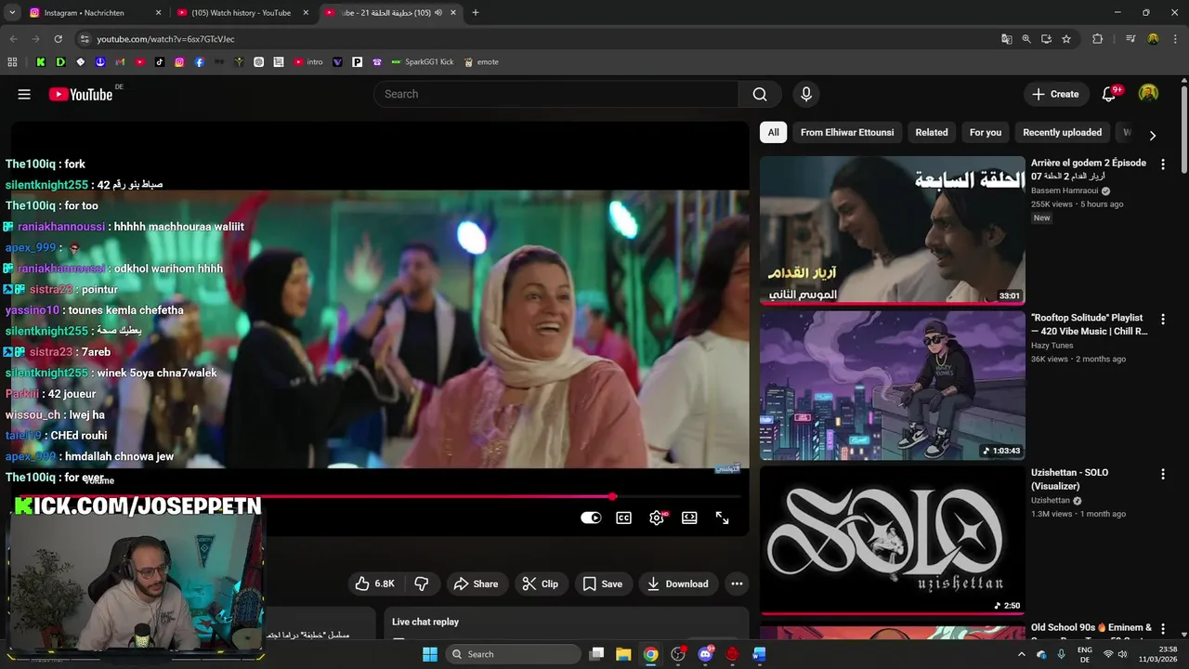
Task: Open the Windows Start menu
Action: [x=430, y=654]
